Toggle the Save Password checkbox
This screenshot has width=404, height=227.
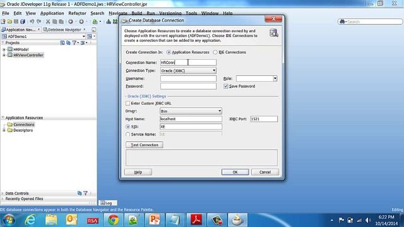226,86
